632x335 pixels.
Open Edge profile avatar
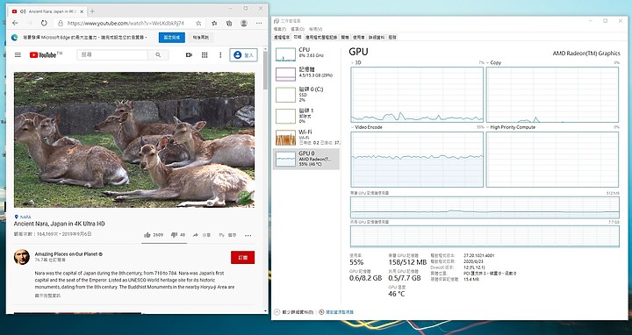[x=244, y=24]
